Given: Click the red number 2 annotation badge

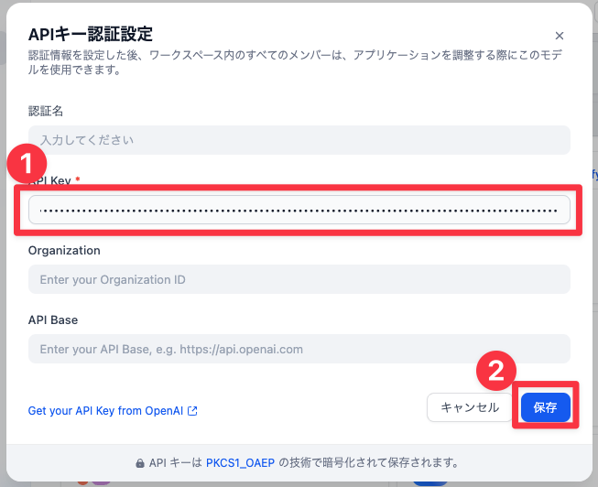Looking at the screenshot, I should coord(495,371).
